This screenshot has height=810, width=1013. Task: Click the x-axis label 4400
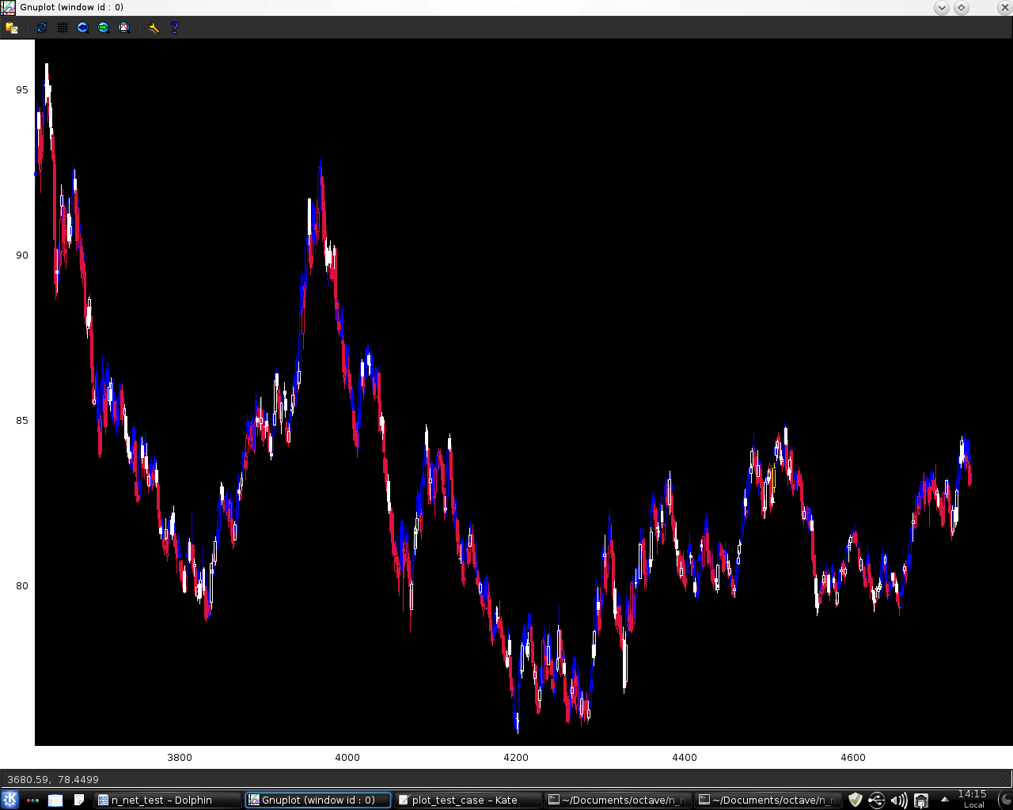(x=685, y=757)
